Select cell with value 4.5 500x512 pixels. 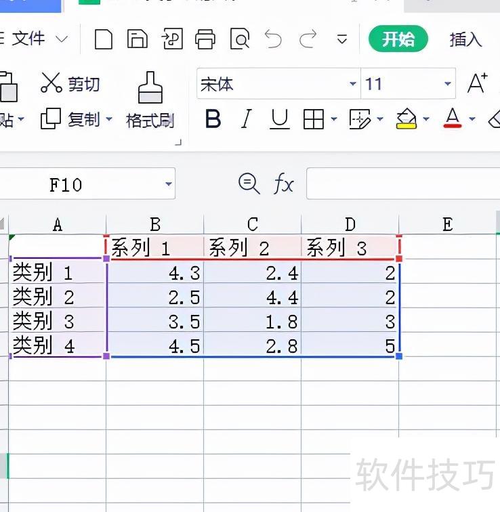point(155,345)
